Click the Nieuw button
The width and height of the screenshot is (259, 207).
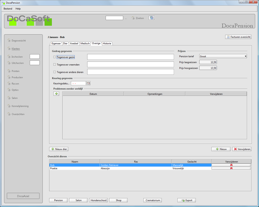point(221,149)
